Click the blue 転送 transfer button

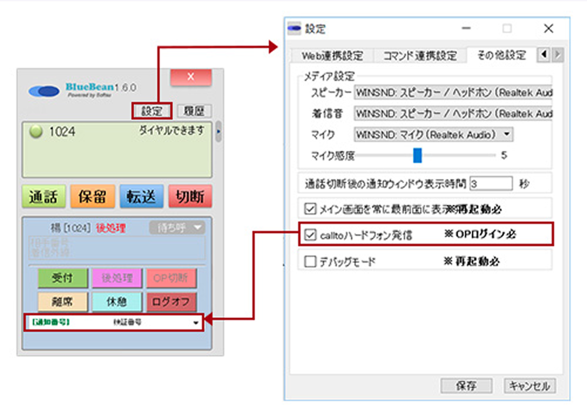[141, 197]
